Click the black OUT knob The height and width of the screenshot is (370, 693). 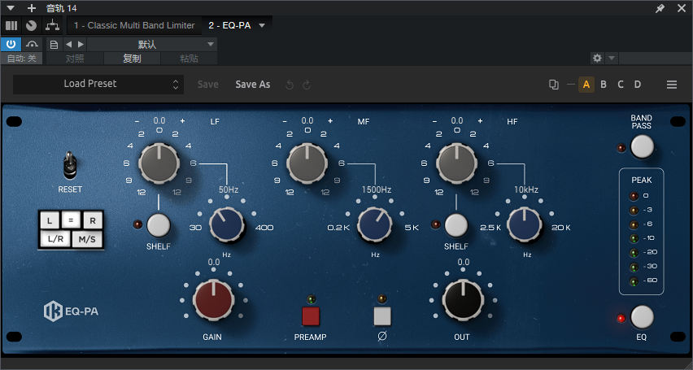(463, 300)
